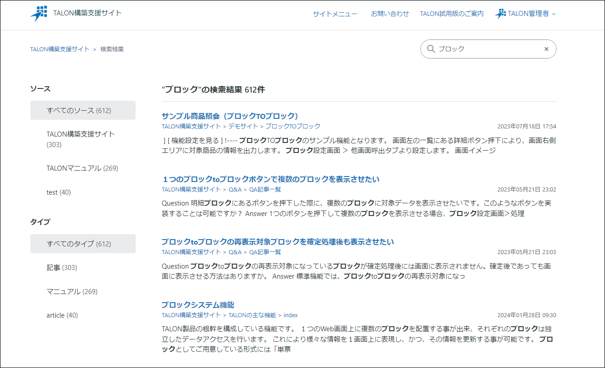Viewport: 605px width, 368px height.
Task: Click ブロックTOブロック breadcrumb in first result
Action: click(x=293, y=126)
